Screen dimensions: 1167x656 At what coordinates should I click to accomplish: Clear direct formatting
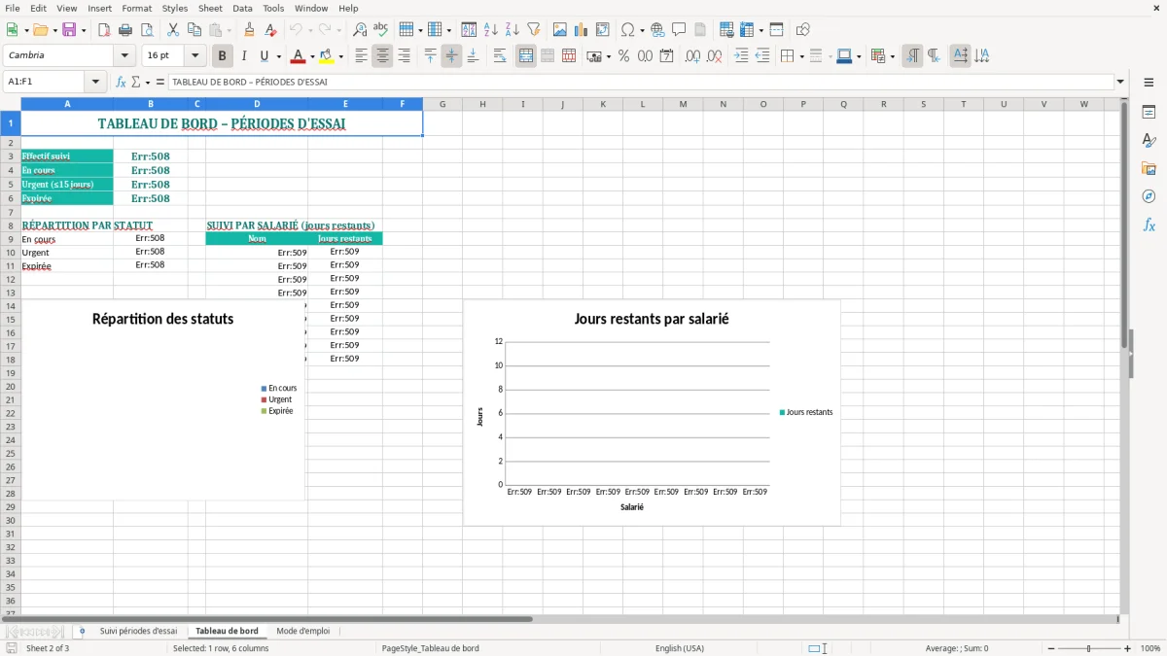click(x=271, y=30)
